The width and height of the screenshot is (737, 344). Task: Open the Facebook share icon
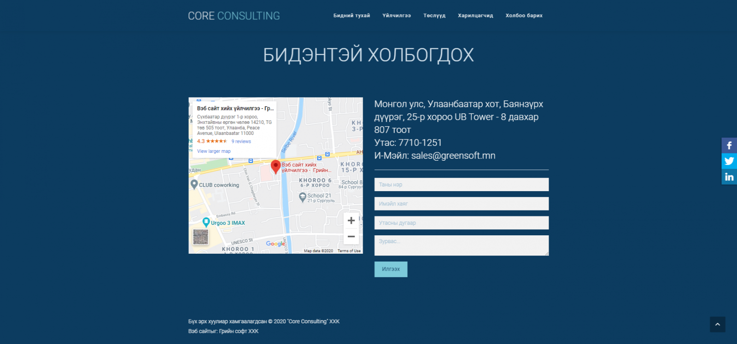tap(729, 146)
